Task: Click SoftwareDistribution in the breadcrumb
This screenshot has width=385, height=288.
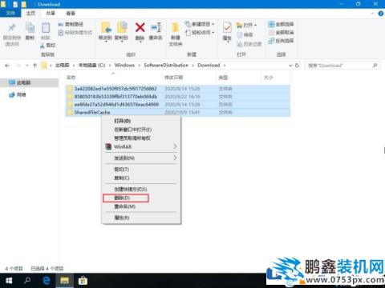Action: 166,66
